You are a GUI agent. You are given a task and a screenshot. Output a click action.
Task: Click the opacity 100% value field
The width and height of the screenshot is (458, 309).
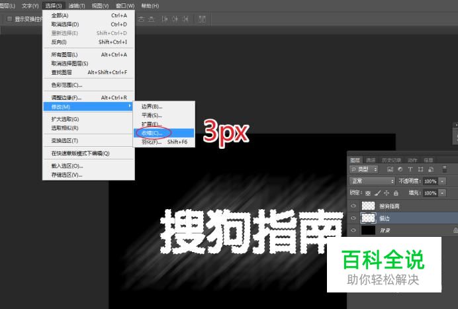click(x=431, y=181)
